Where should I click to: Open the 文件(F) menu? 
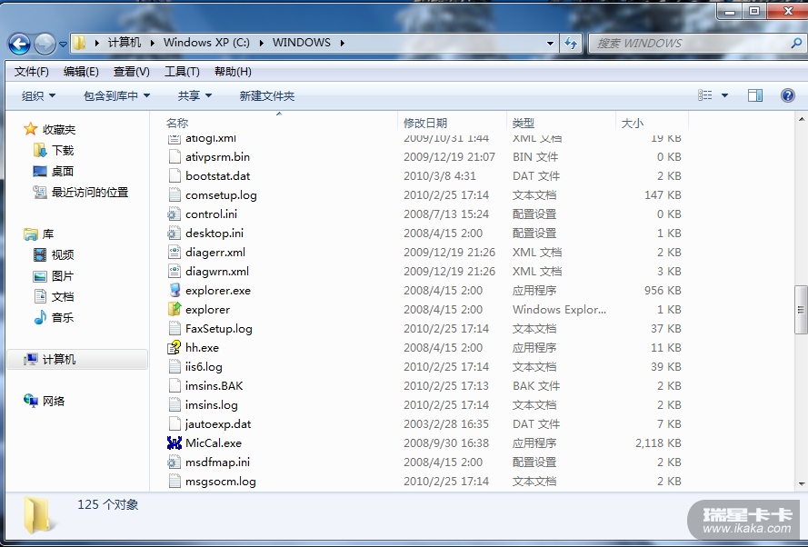coord(32,72)
